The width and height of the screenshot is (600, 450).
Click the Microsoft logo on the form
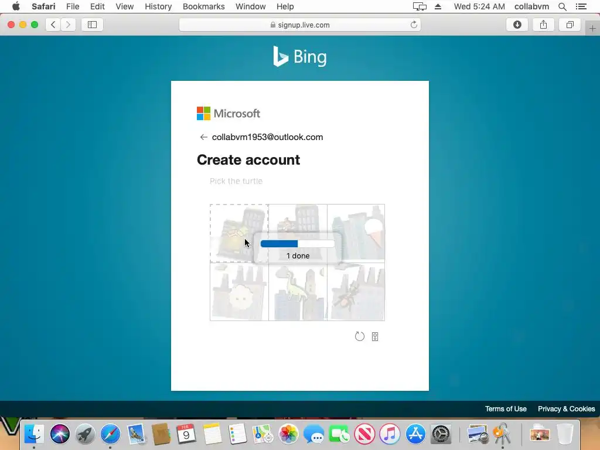229,113
